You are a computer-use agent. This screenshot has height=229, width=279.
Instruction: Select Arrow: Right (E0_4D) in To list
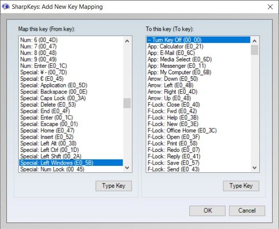(198, 92)
